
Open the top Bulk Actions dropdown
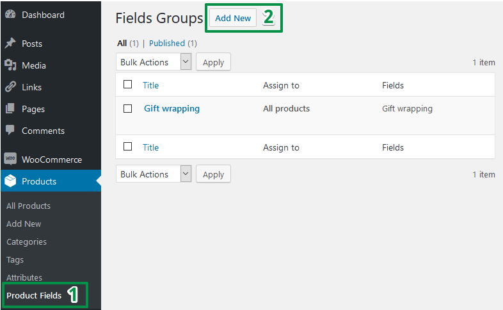154,61
